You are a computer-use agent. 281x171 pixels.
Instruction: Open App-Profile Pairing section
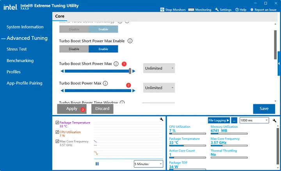click(x=25, y=83)
